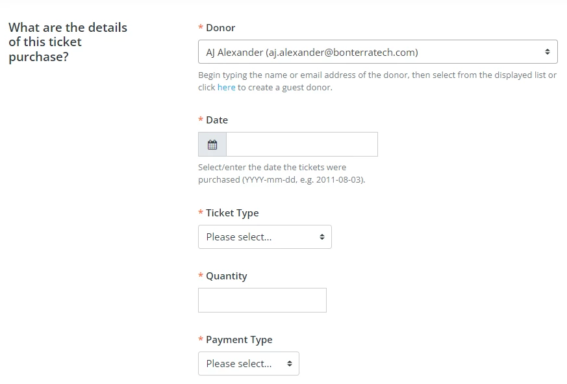Click the red asterisk beside Quantity
Image resolution: width=567 pixels, height=384 pixels.
[x=199, y=275]
